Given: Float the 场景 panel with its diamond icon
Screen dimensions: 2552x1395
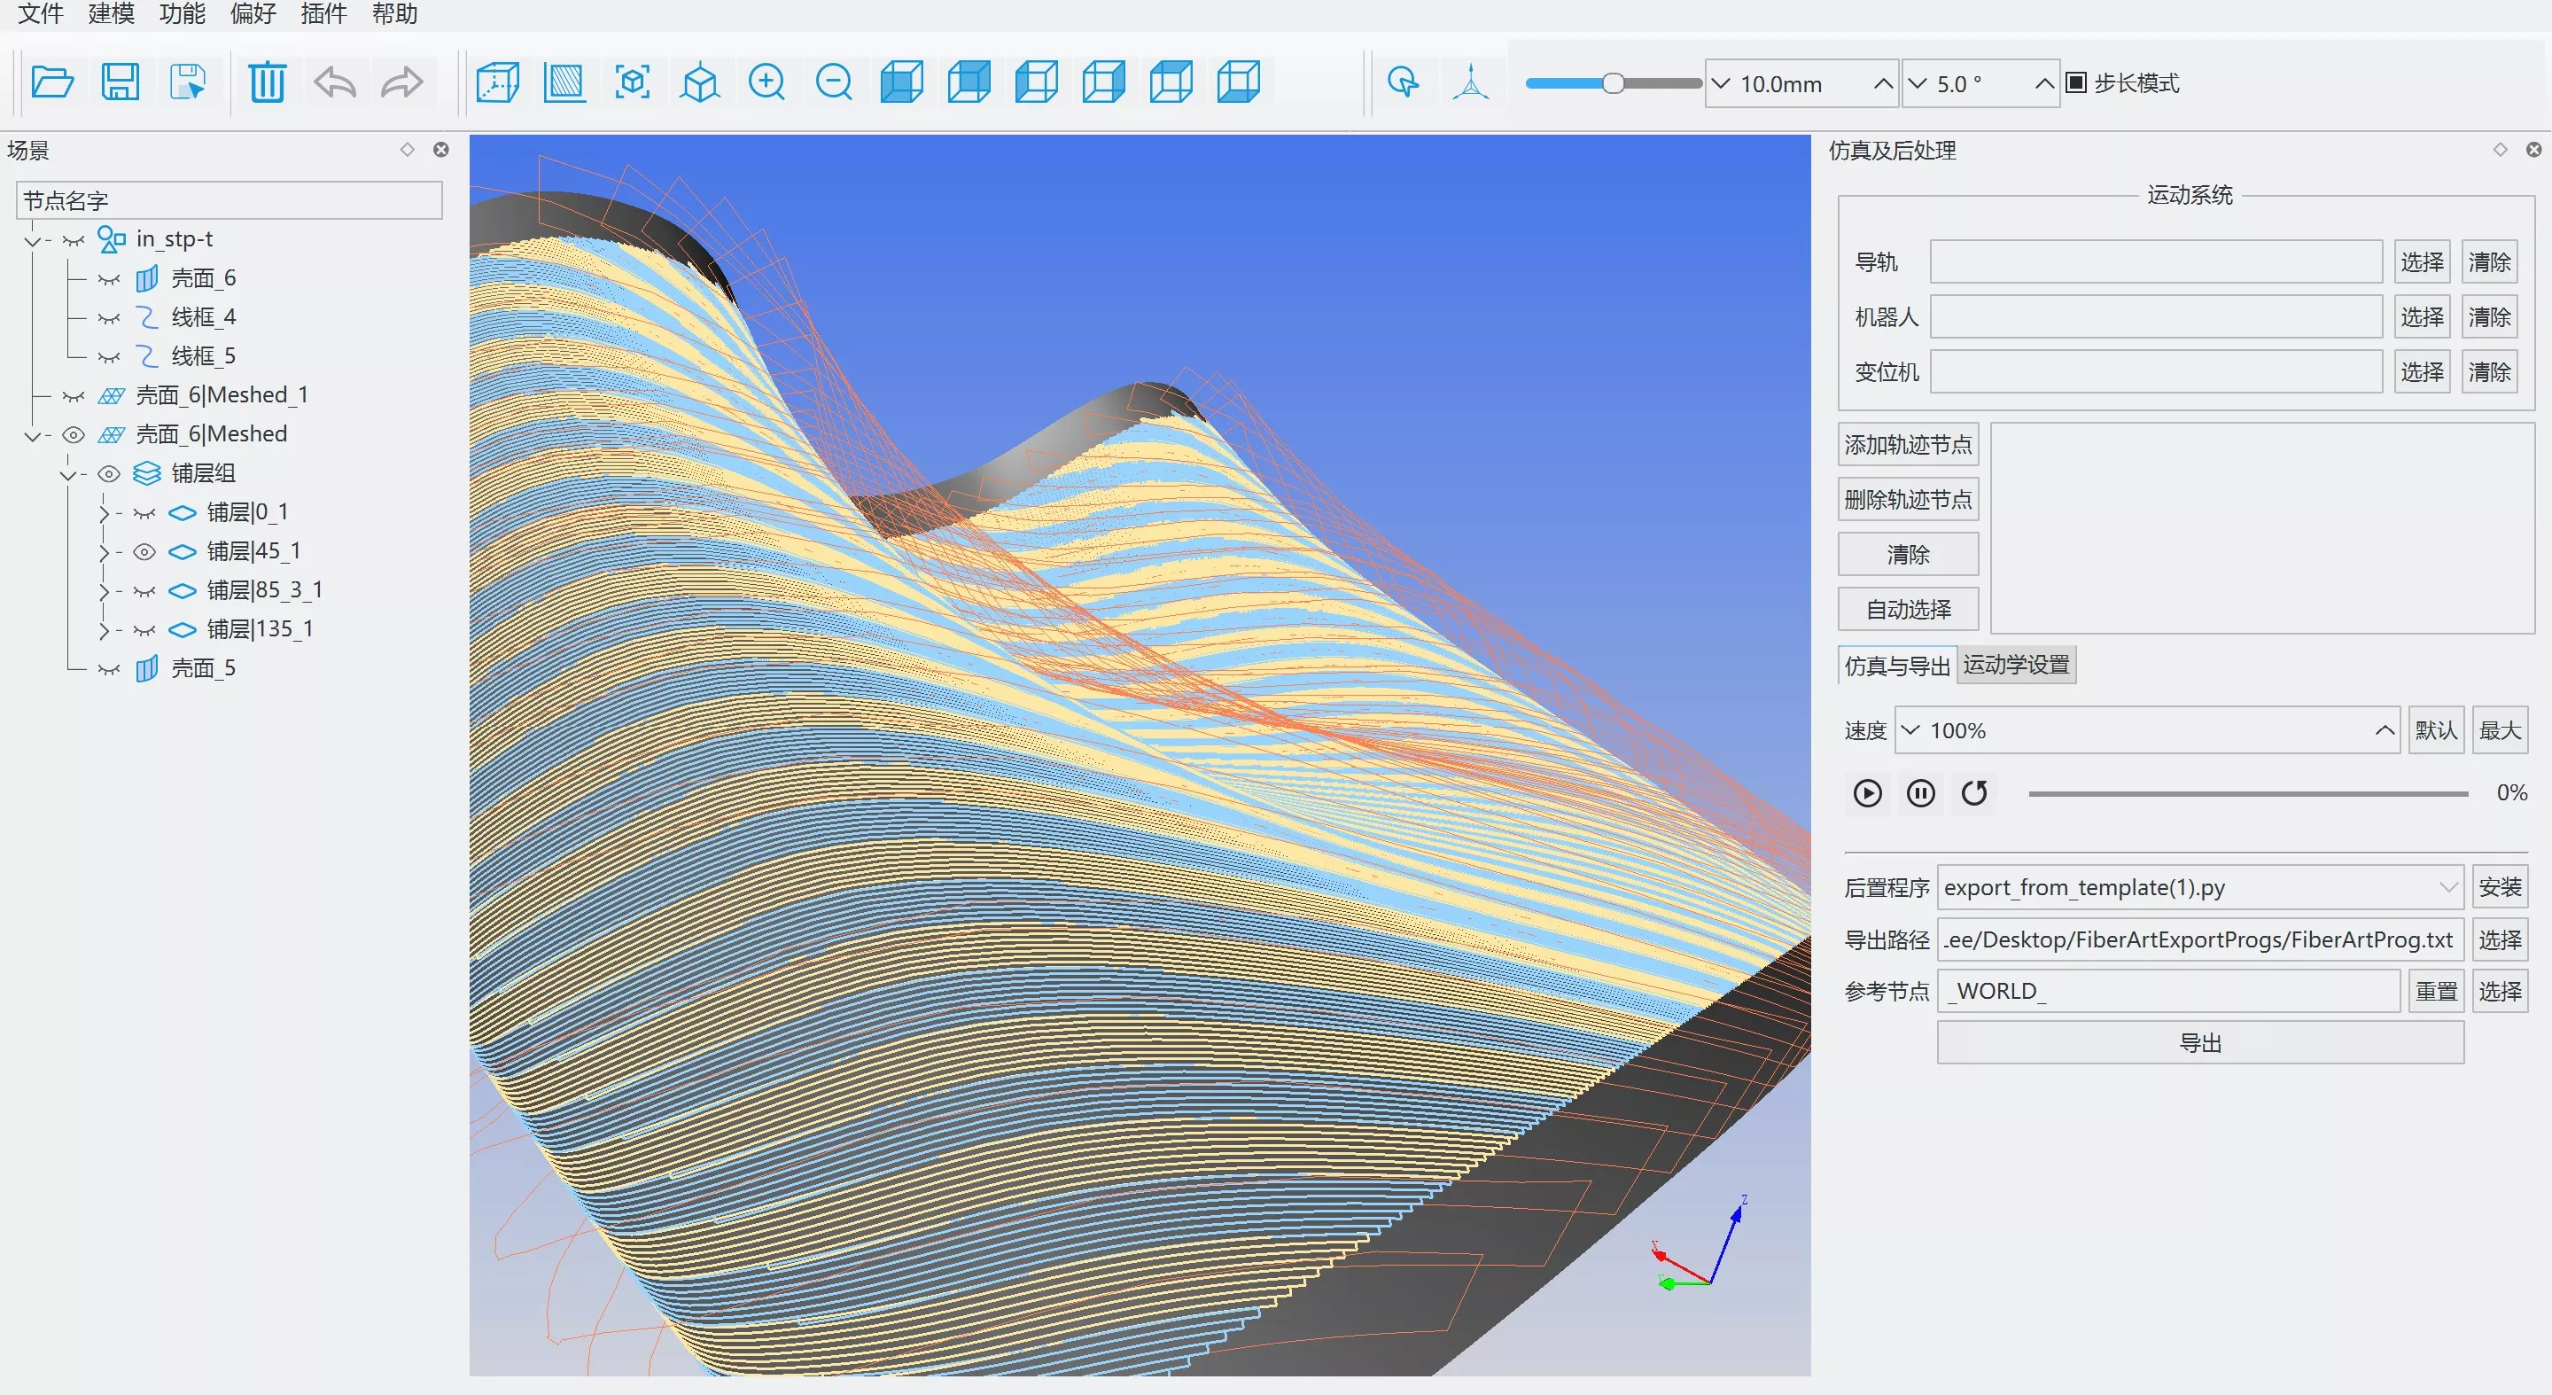Looking at the screenshot, I should tap(408, 150).
